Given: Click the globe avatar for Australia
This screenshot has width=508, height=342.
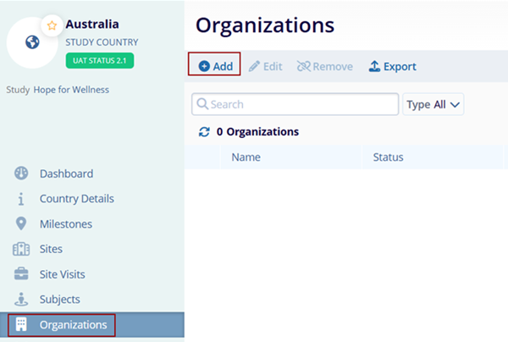Looking at the screenshot, I should coord(33,42).
